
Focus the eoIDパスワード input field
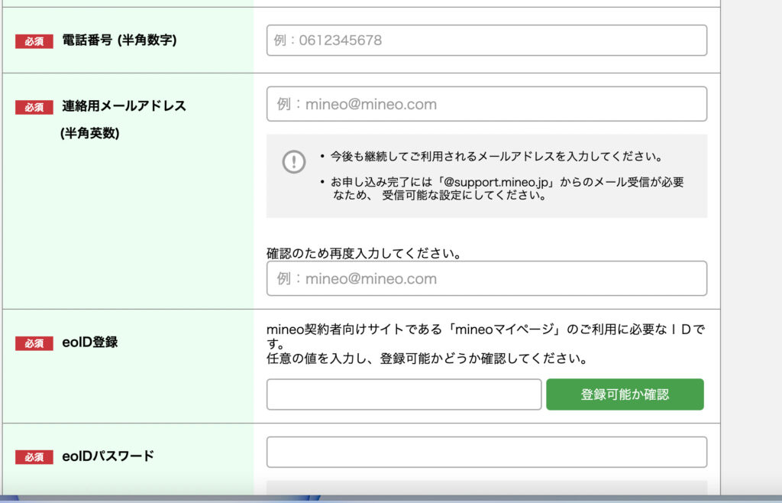pyautogui.click(x=486, y=452)
